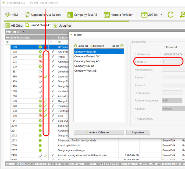Open the HEM home icon
185x169 pixels.
(x=8, y=15)
